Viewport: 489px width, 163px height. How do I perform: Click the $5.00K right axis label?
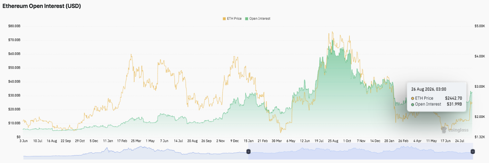(x=479, y=26)
